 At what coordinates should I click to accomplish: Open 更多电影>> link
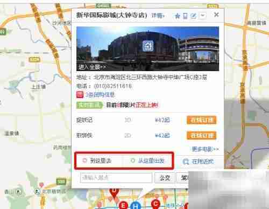tap(206, 149)
